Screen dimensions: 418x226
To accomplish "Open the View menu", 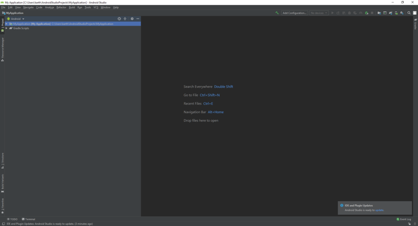I will [18, 7].
